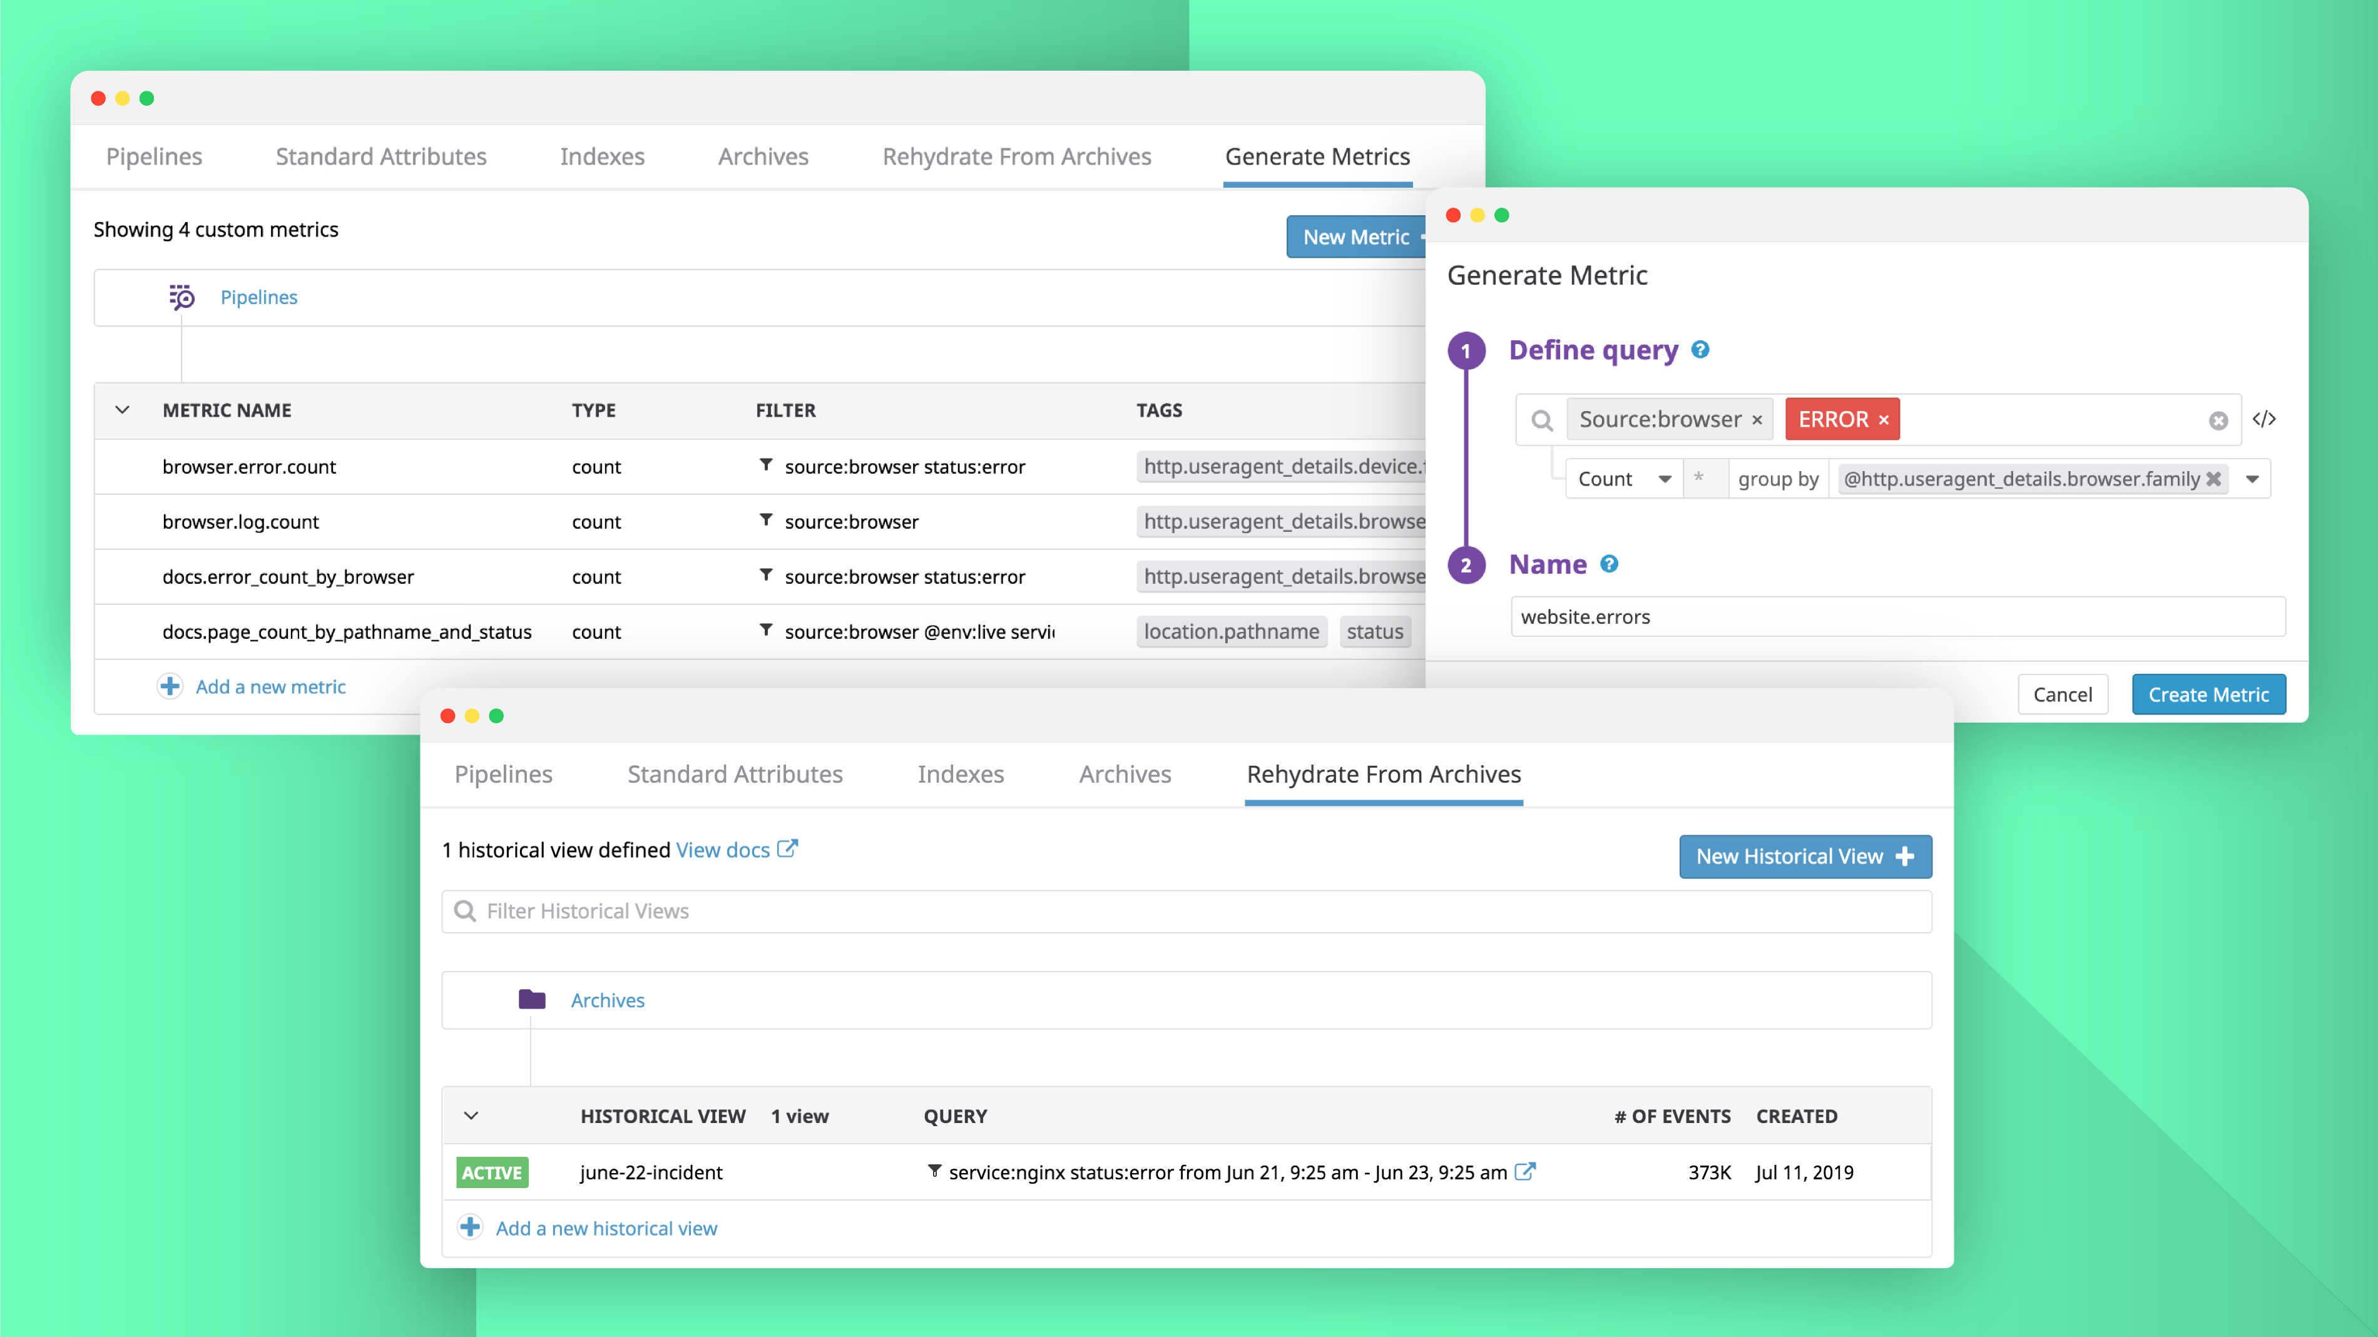
Task: Click the help icon beside Name
Action: pyautogui.click(x=1609, y=564)
